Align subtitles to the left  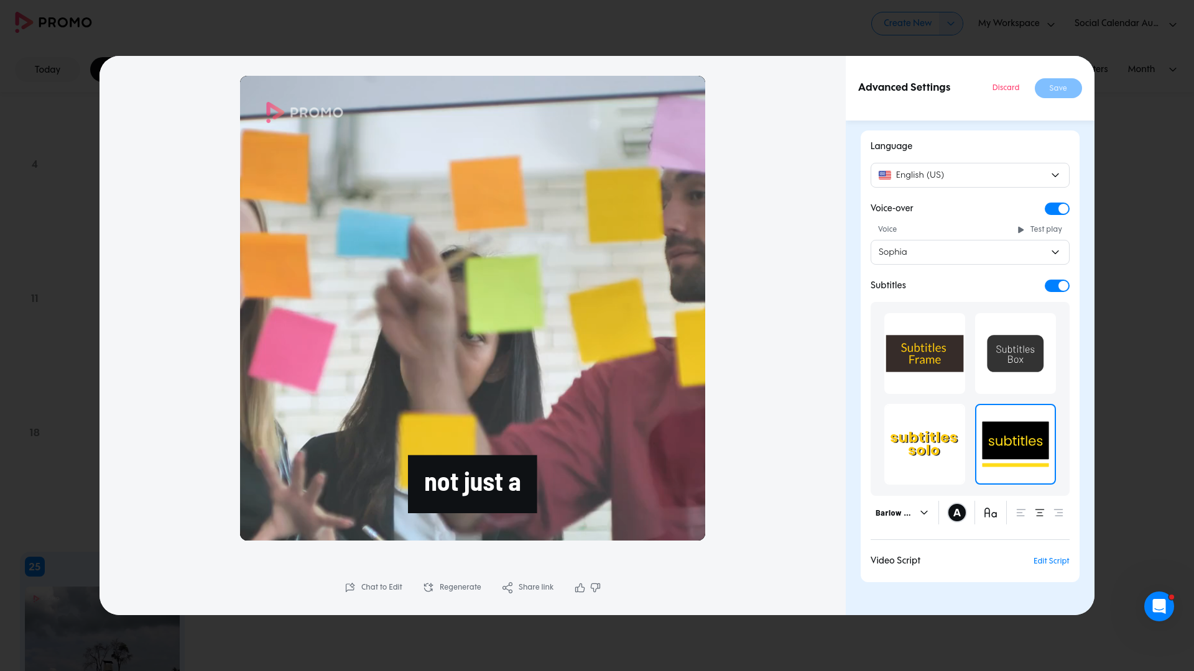click(x=1020, y=513)
